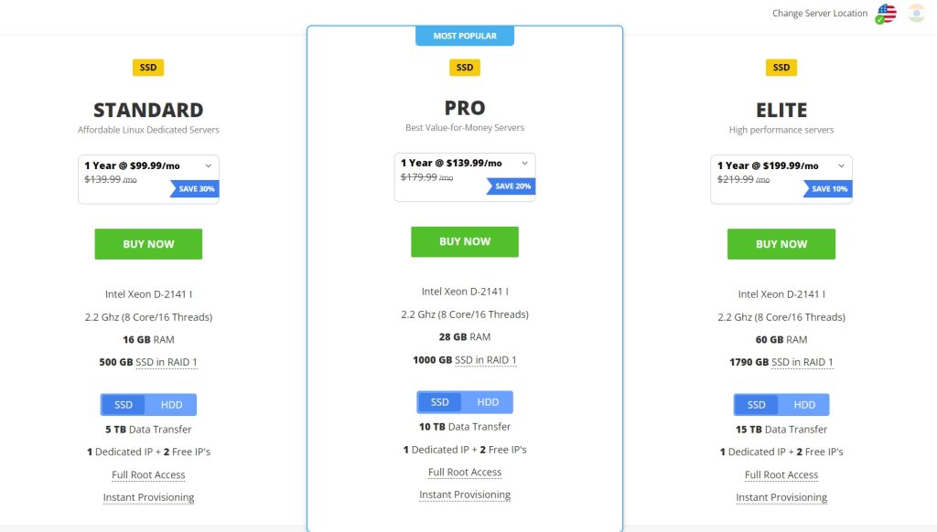Click the SAVE 20% ribbon on Pro
The image size is (937, 532).
(x=512, y=186)
